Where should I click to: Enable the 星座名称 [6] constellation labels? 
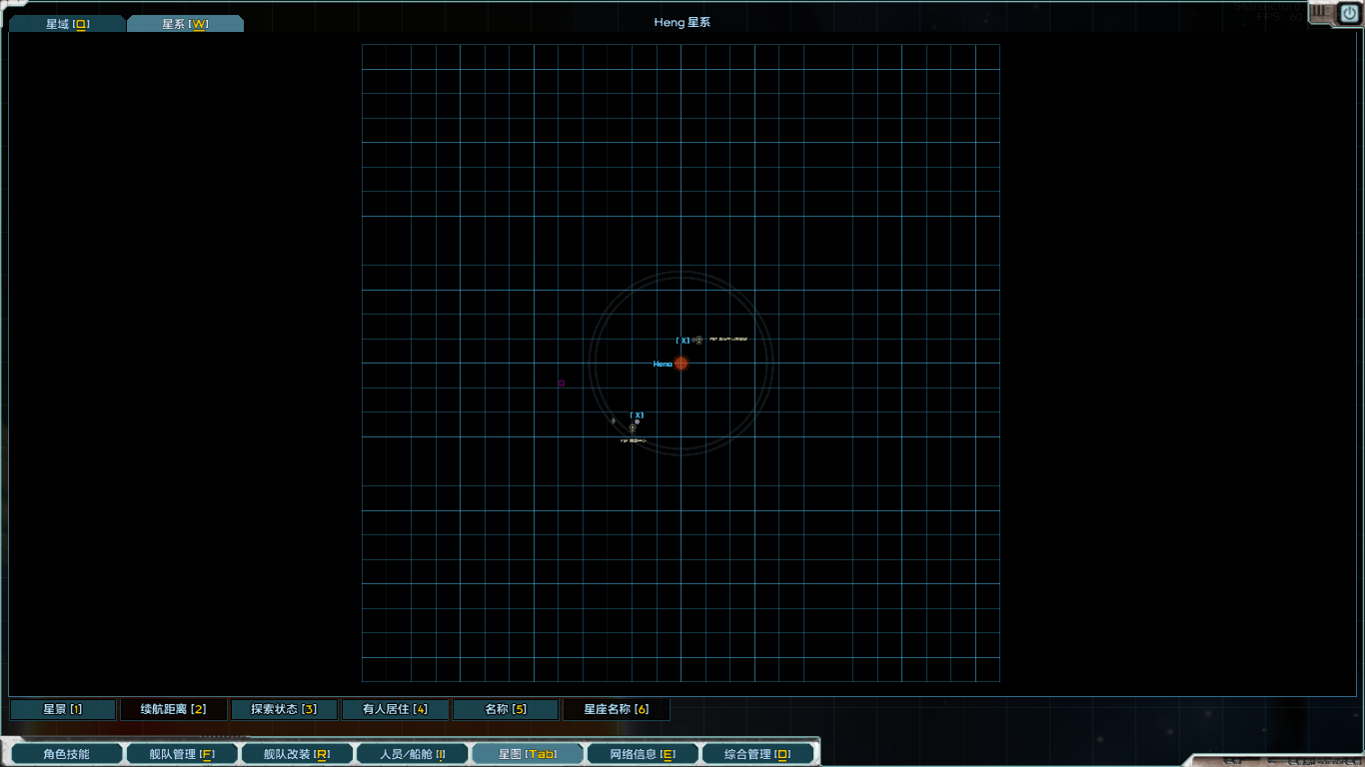pos(617,709)
